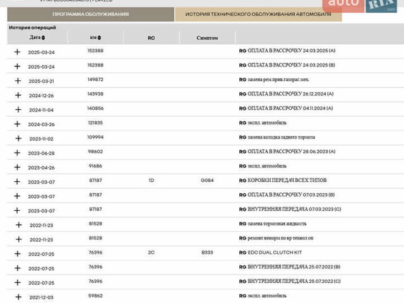404x303 pixels.
Task: Expand the КОРОБКИ ПЕРЕДАЧ ВСЕХ ТИПОВ row
Action: [x=18, y=181]
